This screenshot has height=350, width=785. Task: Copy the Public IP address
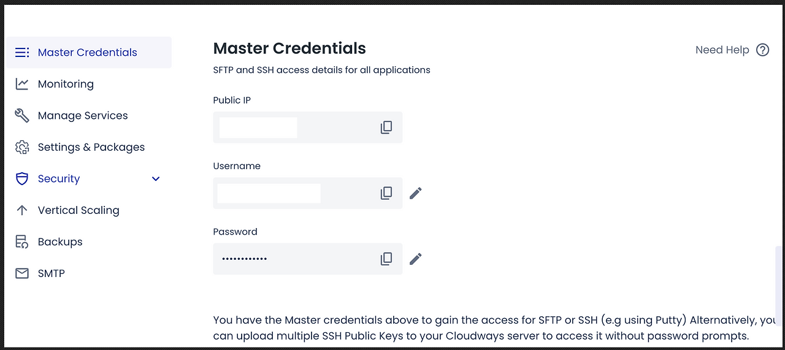[386, 127]
